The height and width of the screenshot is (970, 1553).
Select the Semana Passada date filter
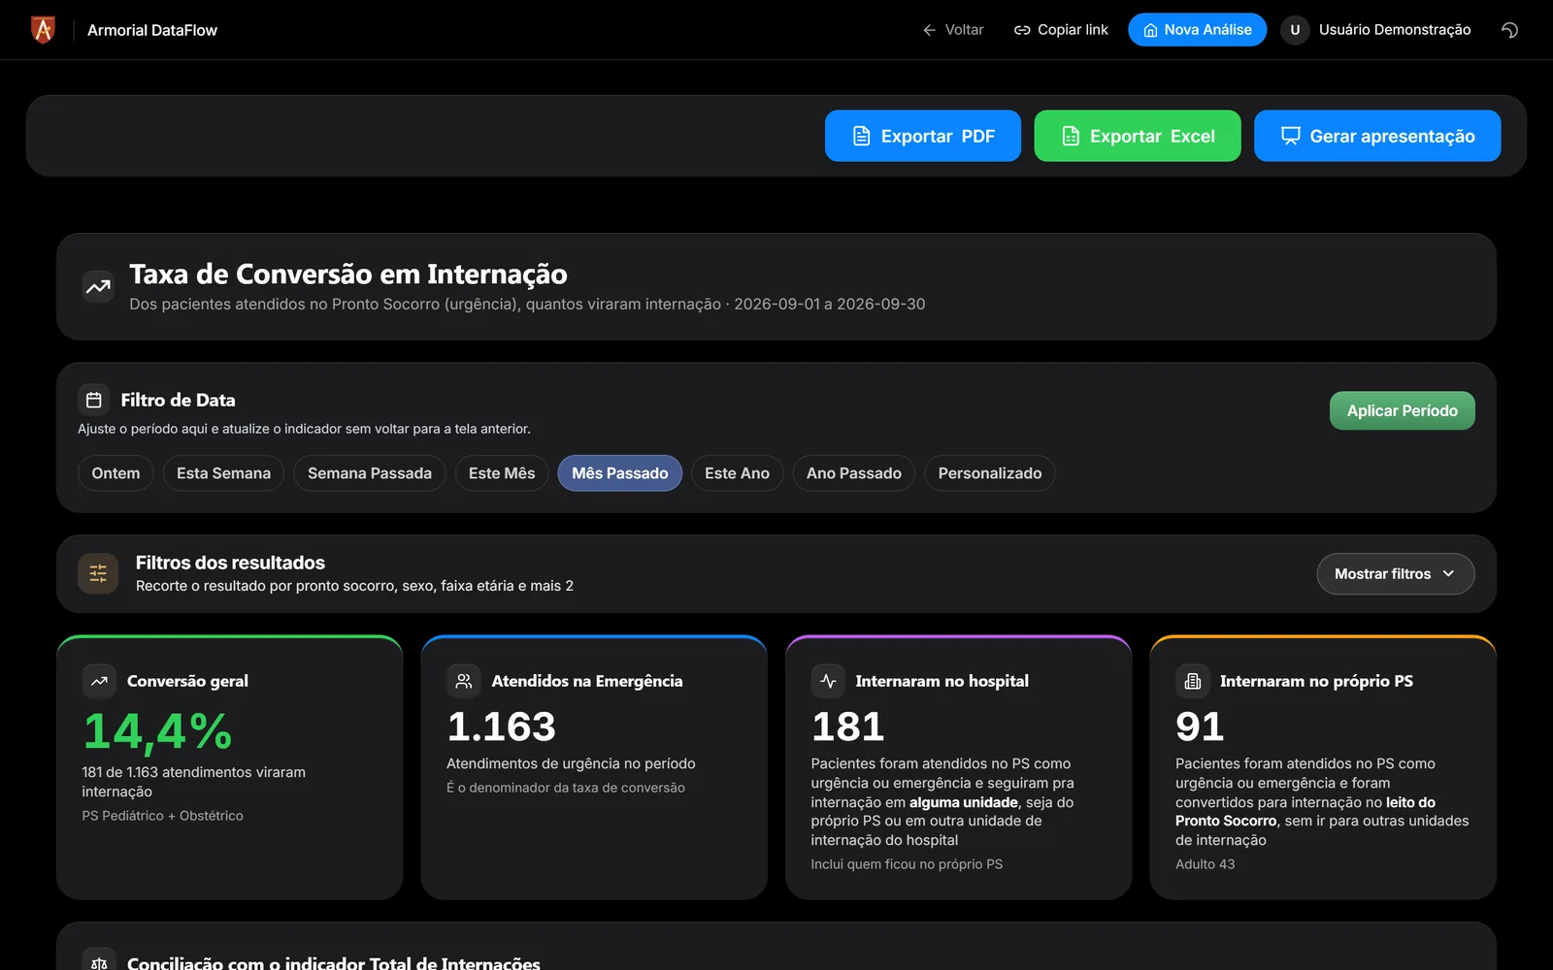pyautogui.click(x=370, y=473)
